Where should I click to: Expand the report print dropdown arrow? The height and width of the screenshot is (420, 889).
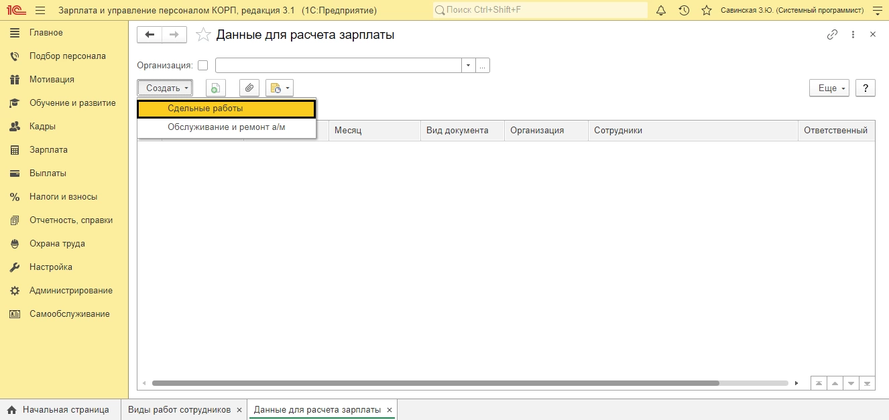(x=288, y=88)
